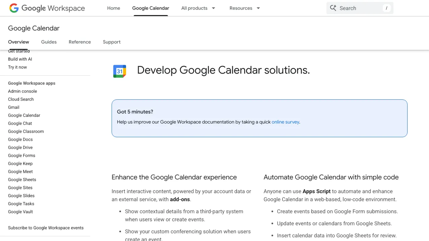
Task: Switch to the Reference tab
Action: click(80, 42)
